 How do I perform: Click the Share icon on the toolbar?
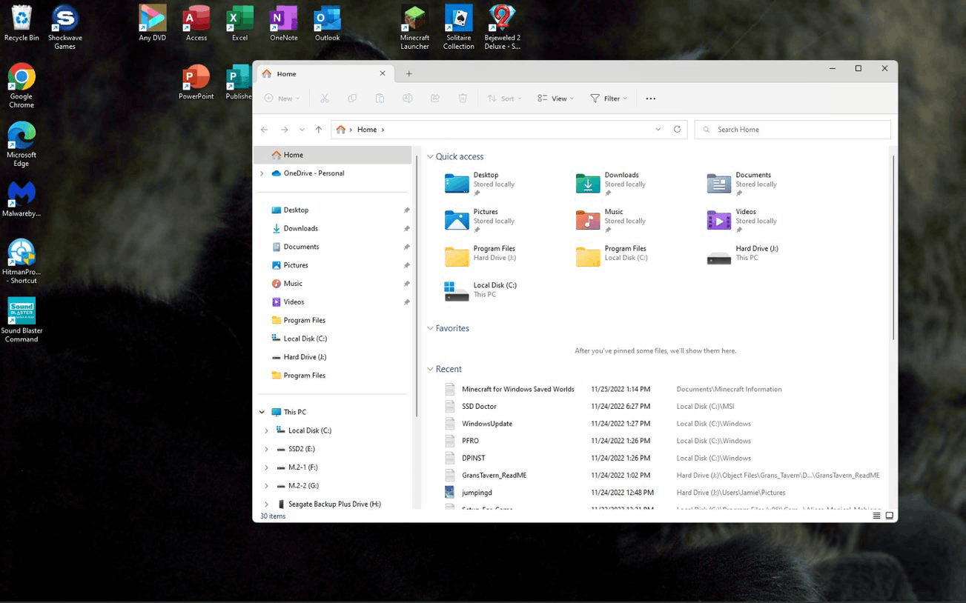click(435, 98)
